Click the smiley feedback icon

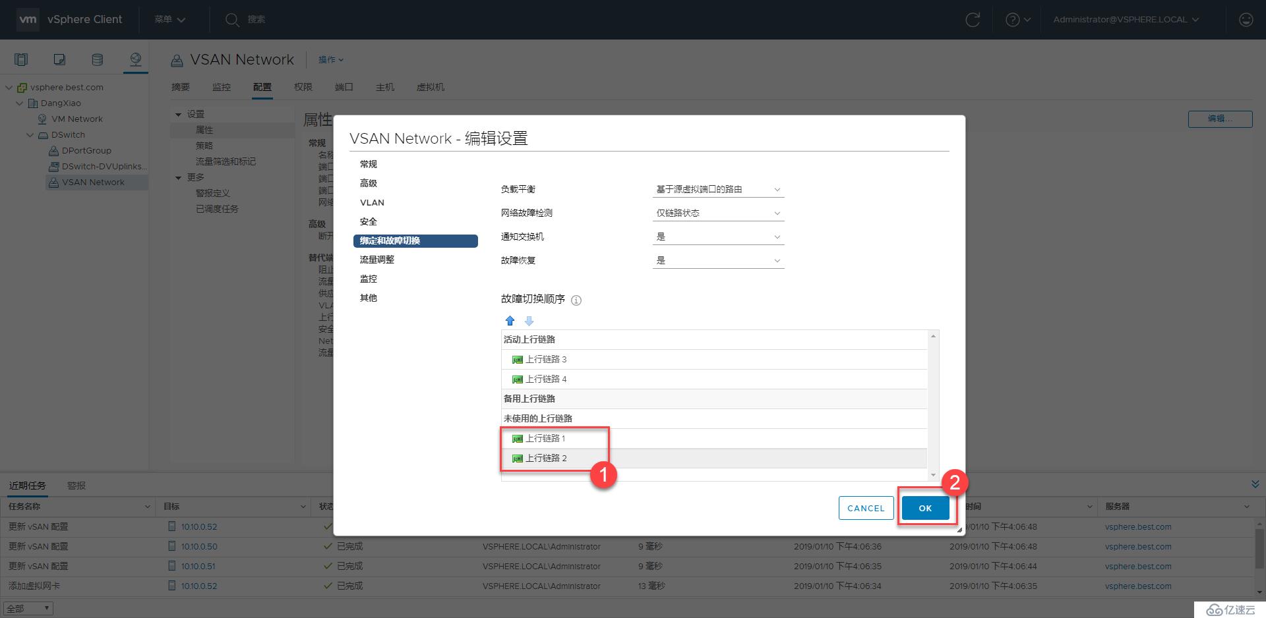coord(1246,20)
